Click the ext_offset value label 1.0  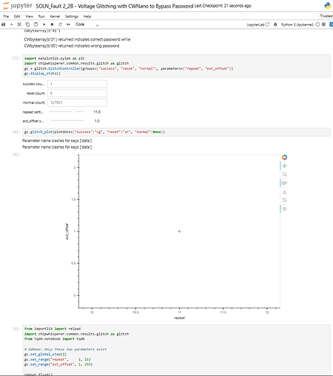coord(97,121)
